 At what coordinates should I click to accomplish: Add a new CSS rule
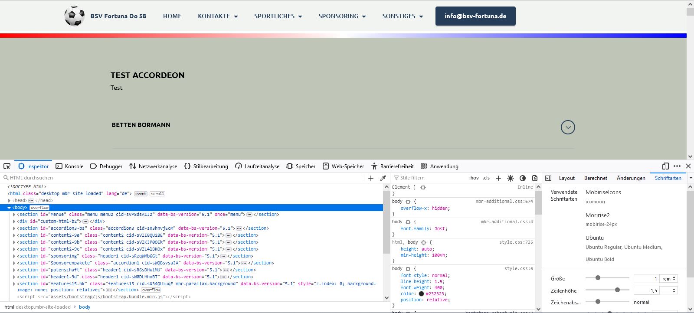tap(498, 178)
